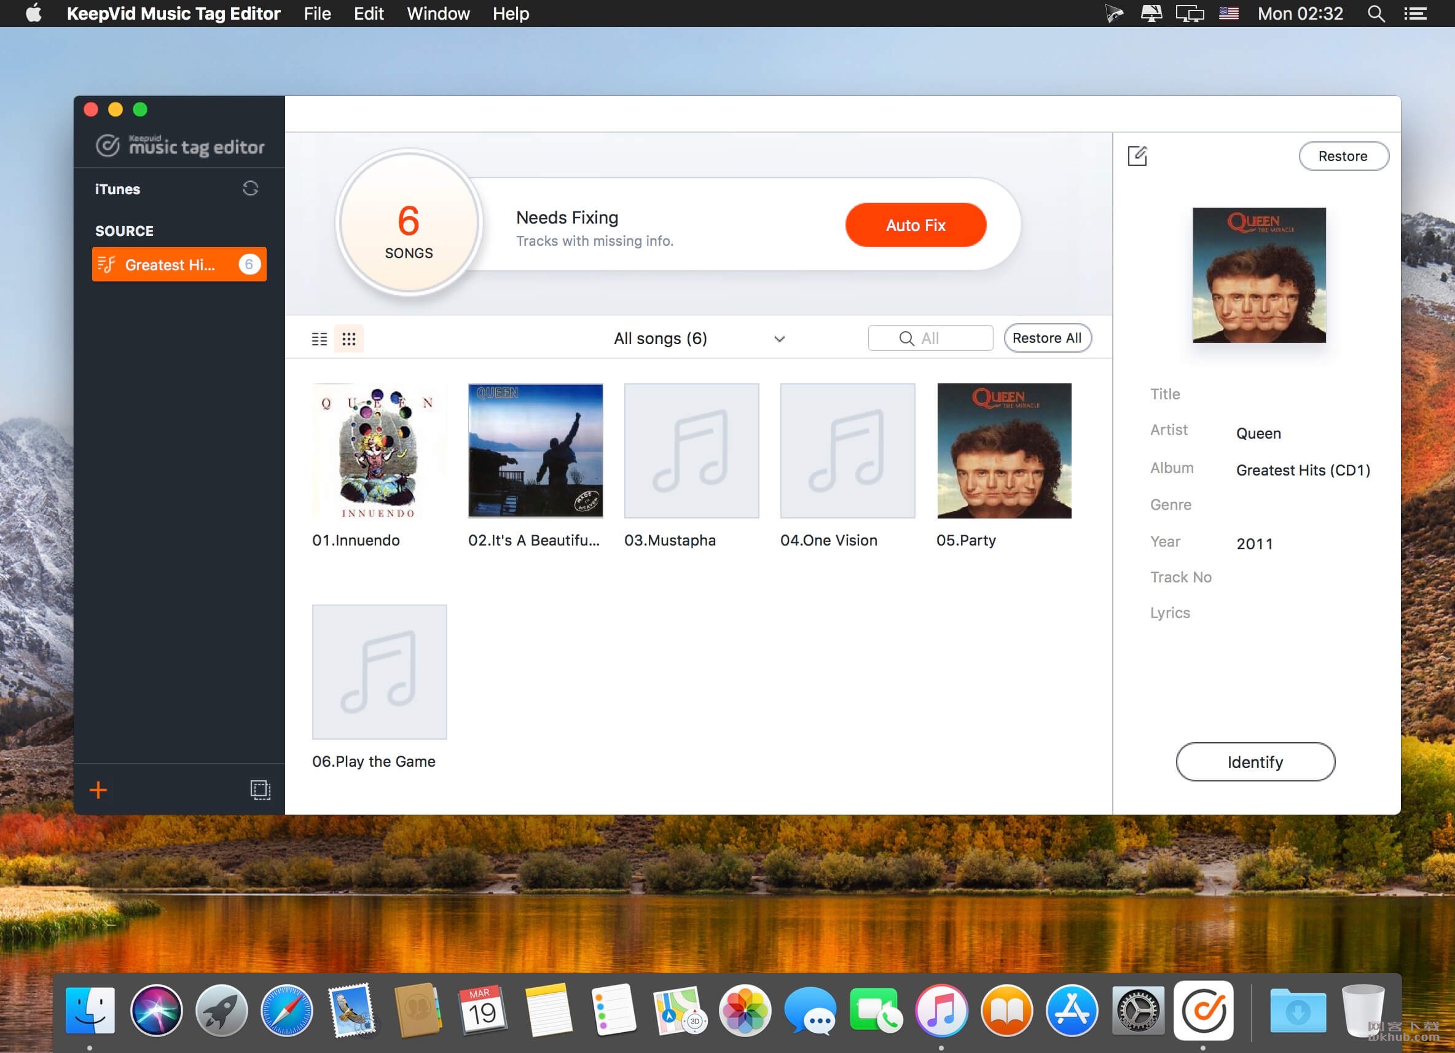1455x1053 pixels.
Task: Open Calendar from the dock
Action: pos(483,1011)
